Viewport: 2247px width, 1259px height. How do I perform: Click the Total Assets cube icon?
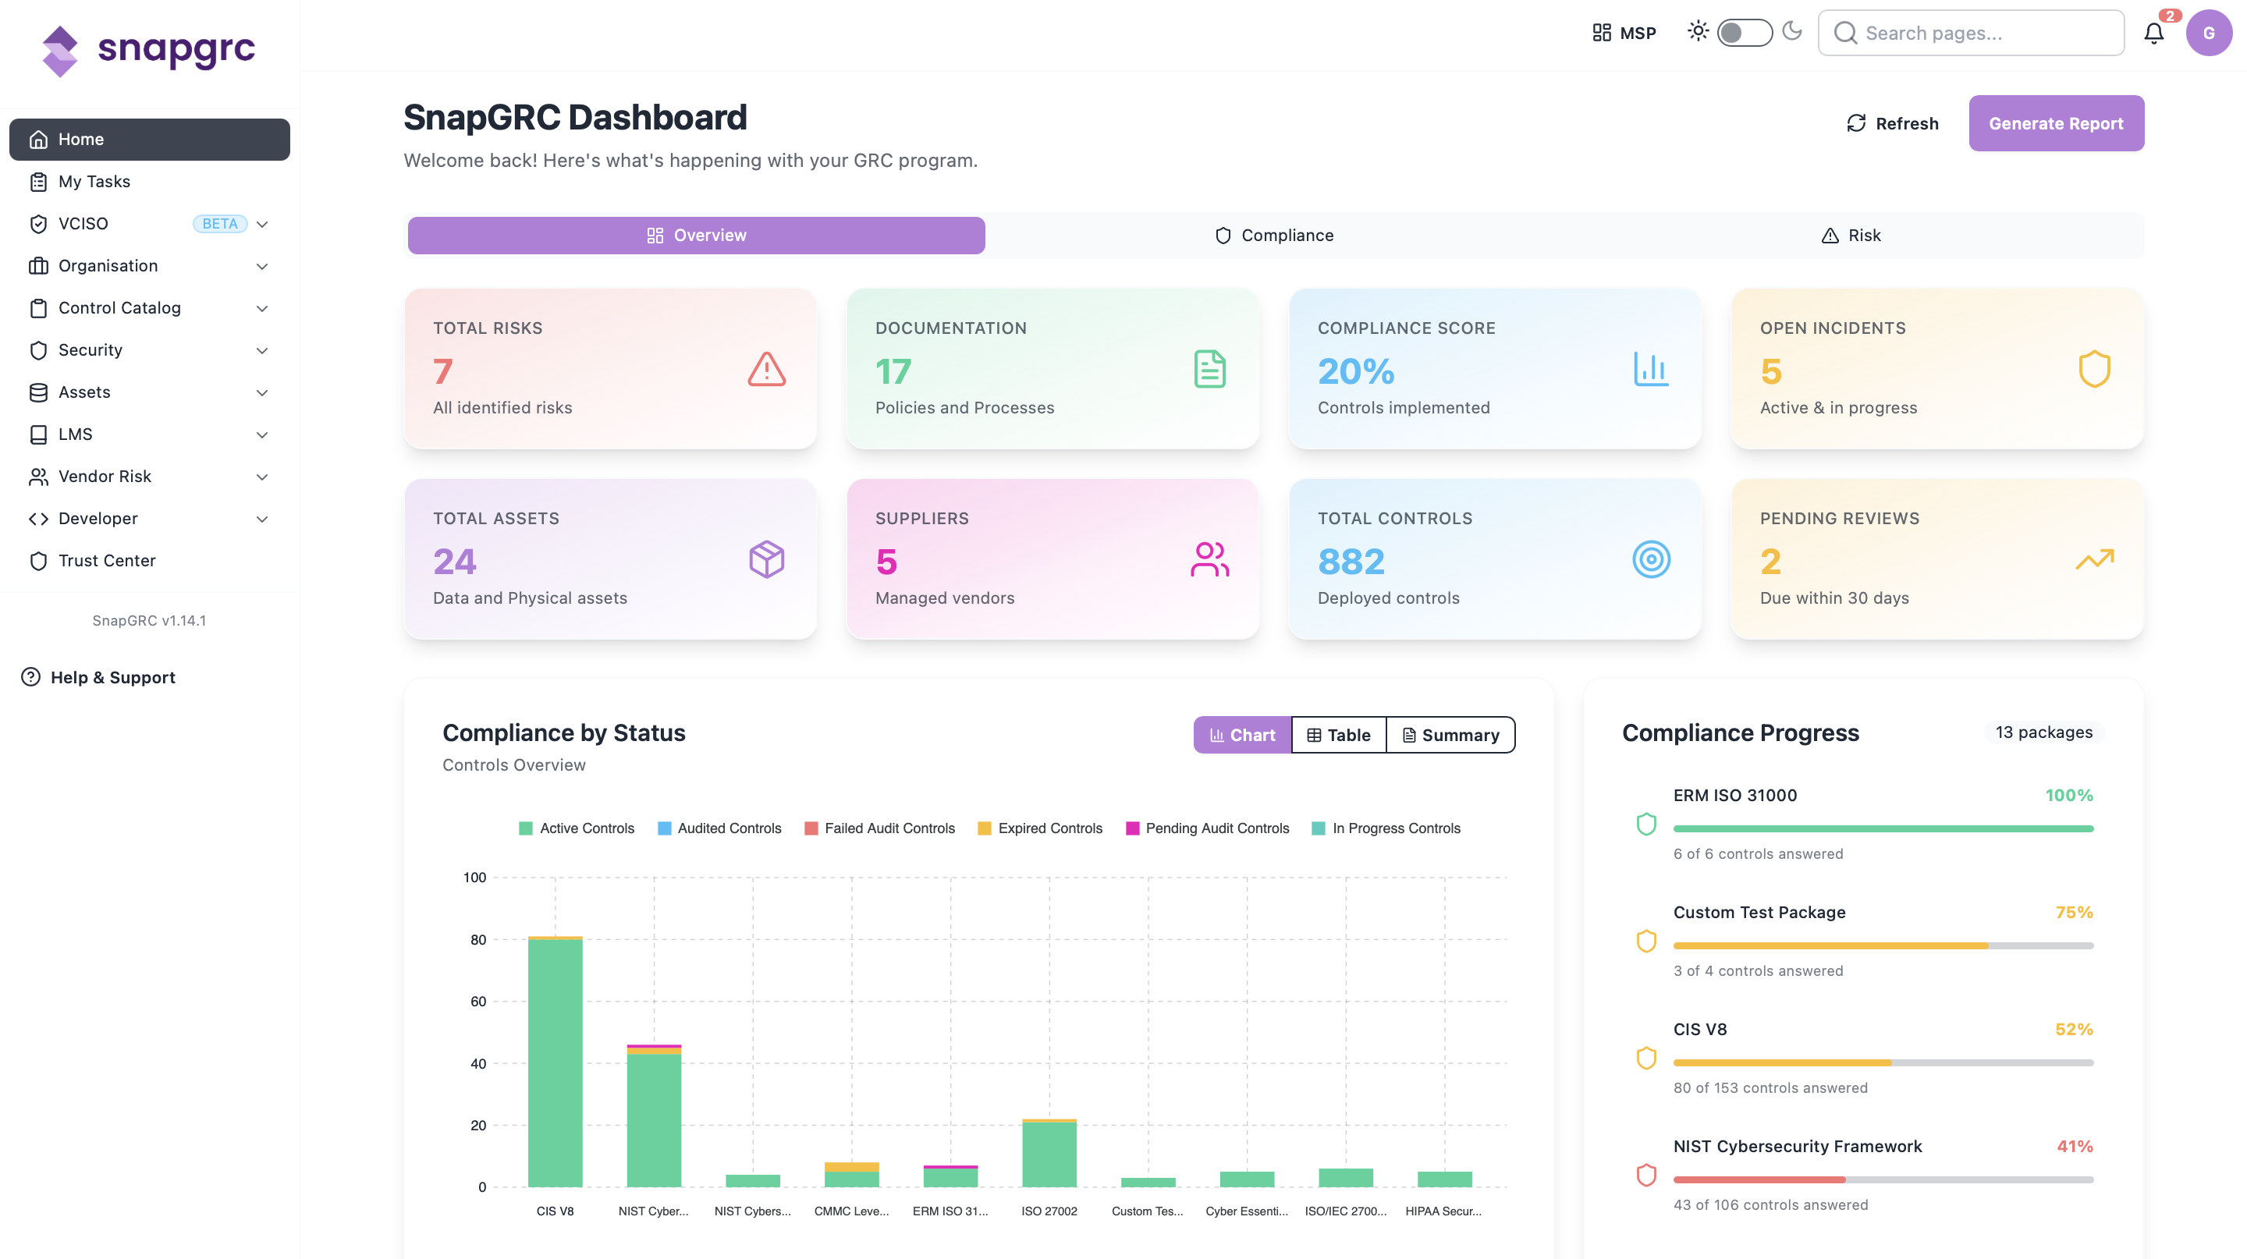[767, 559]
